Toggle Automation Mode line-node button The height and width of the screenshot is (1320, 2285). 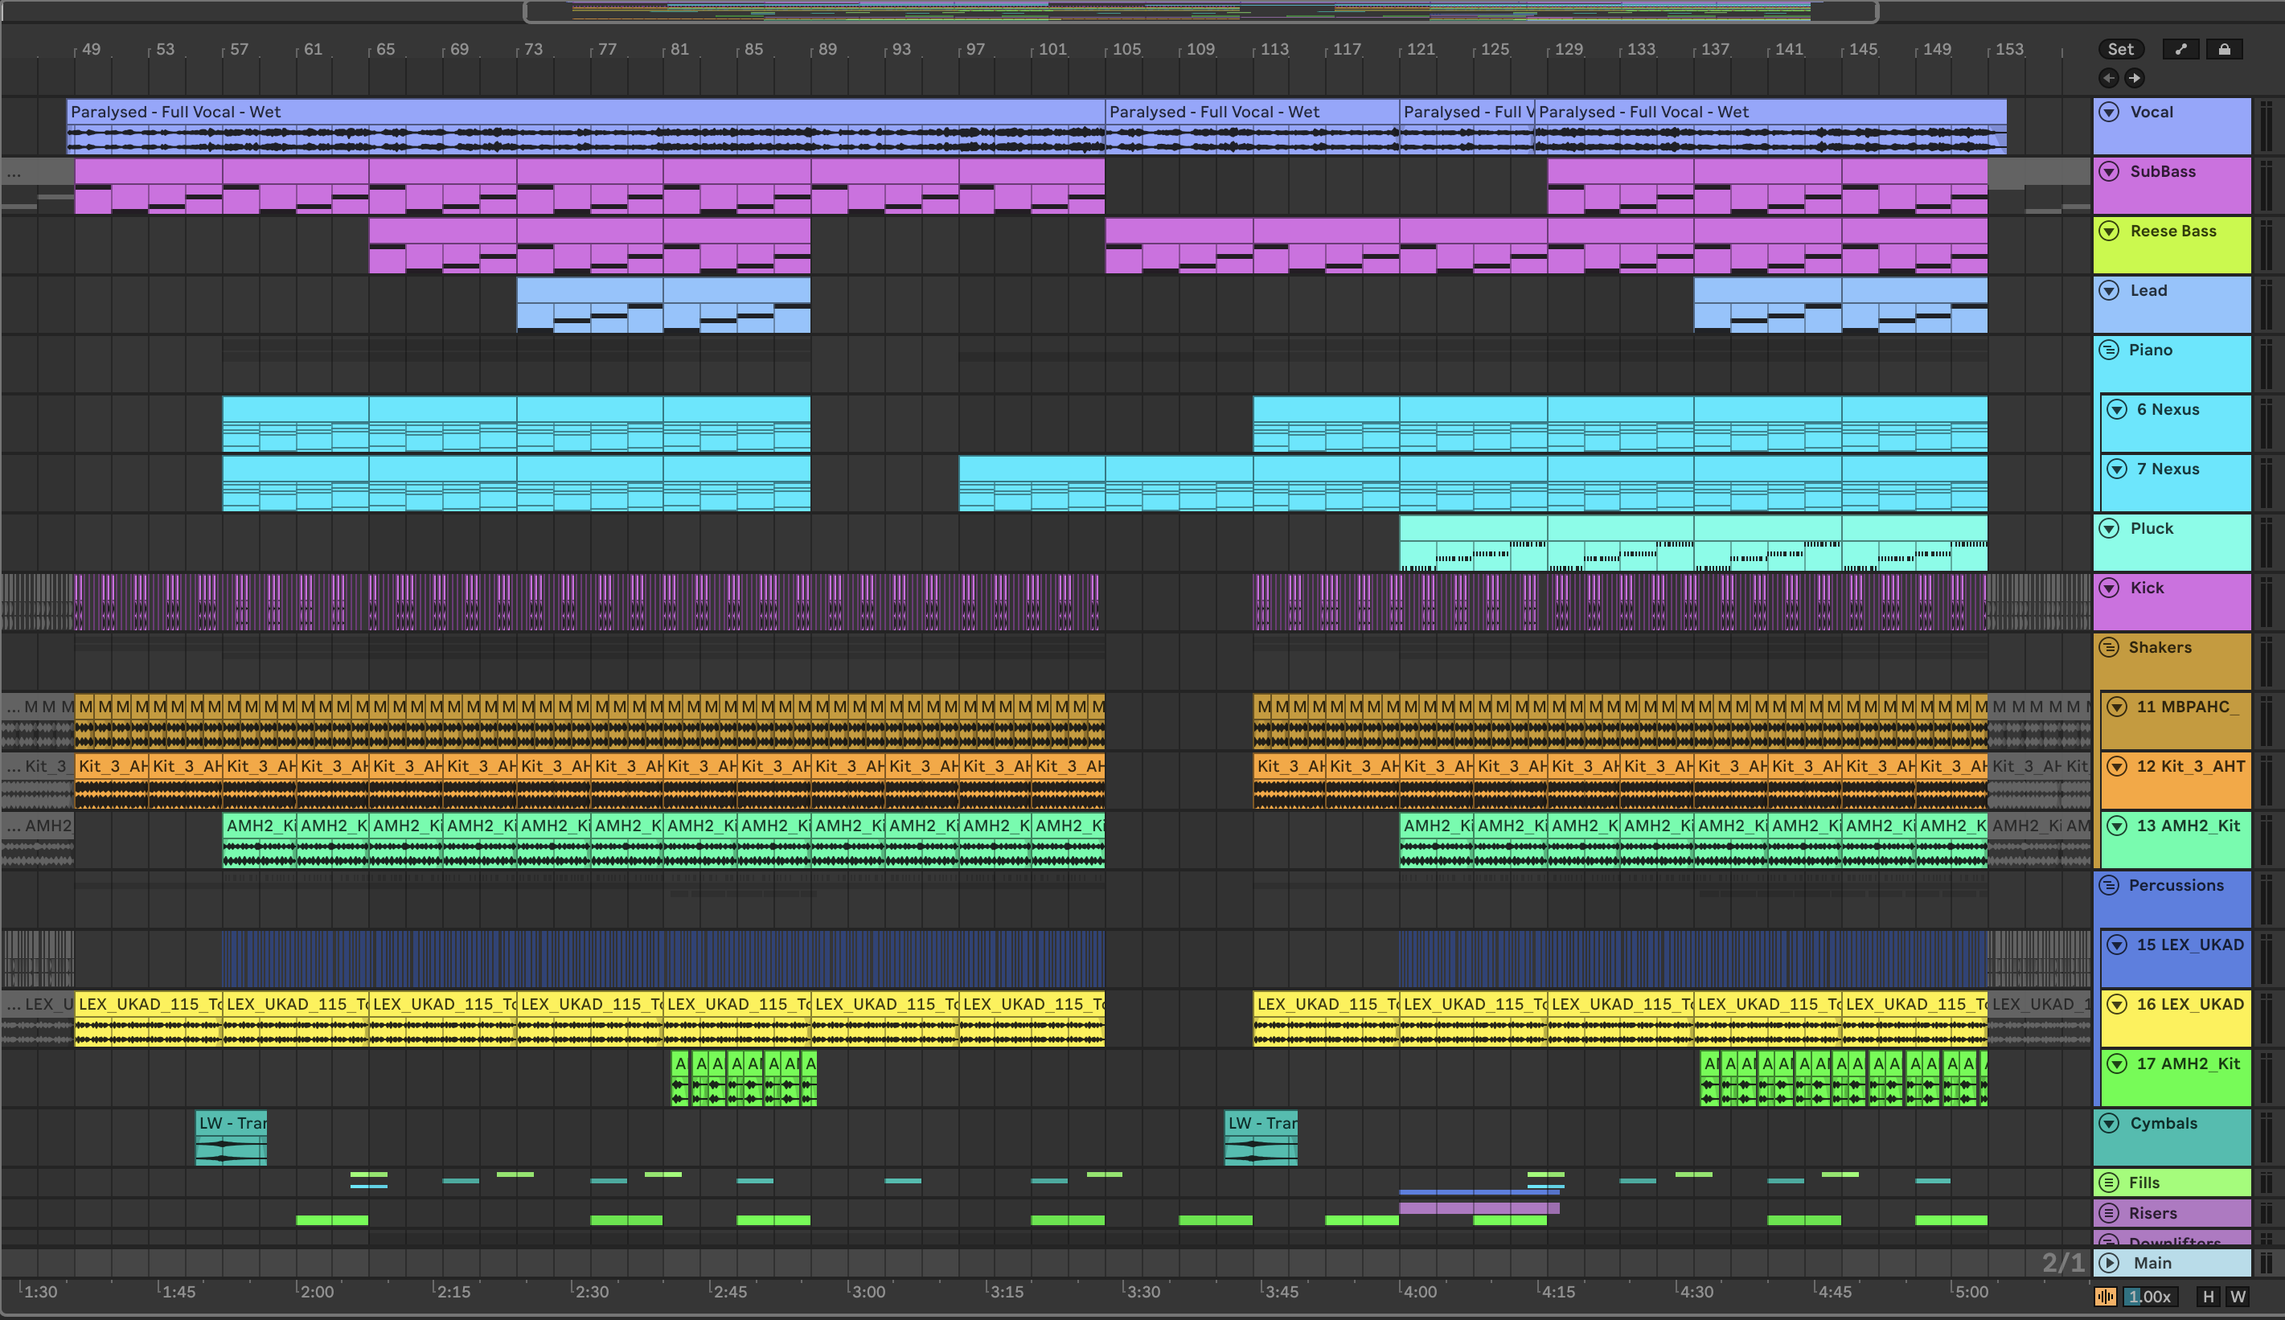click(2180, 49)
